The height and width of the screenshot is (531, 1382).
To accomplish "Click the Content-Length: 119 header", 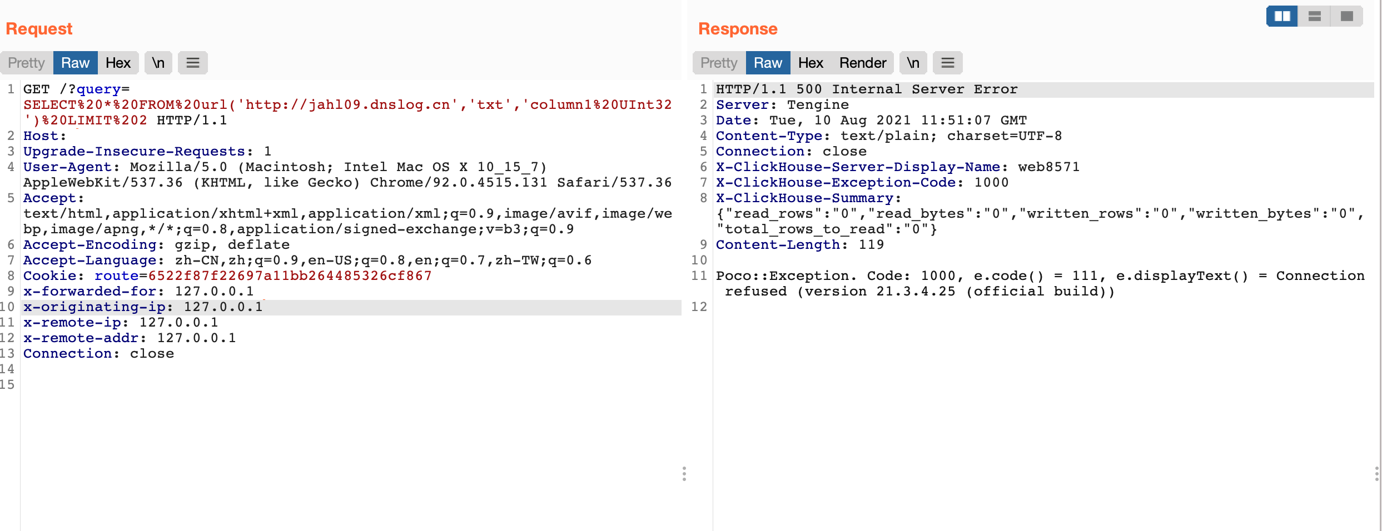I will [800, 245].
